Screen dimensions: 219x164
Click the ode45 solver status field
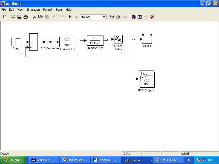(x=200, y=154)
